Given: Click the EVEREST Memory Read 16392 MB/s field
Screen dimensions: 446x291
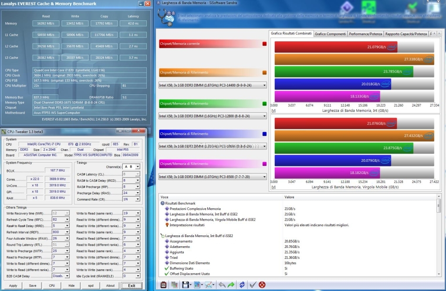Looking at the screenshot, I should click(x=46, y=23).
